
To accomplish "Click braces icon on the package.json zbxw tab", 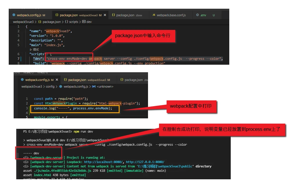I will point(113,15).
